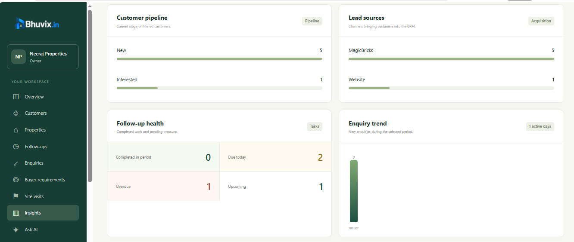Image resolution: width=574 pixels, height=242 pixels.
Task: Open the Enquiries page
Action: [x=43, y=163]
